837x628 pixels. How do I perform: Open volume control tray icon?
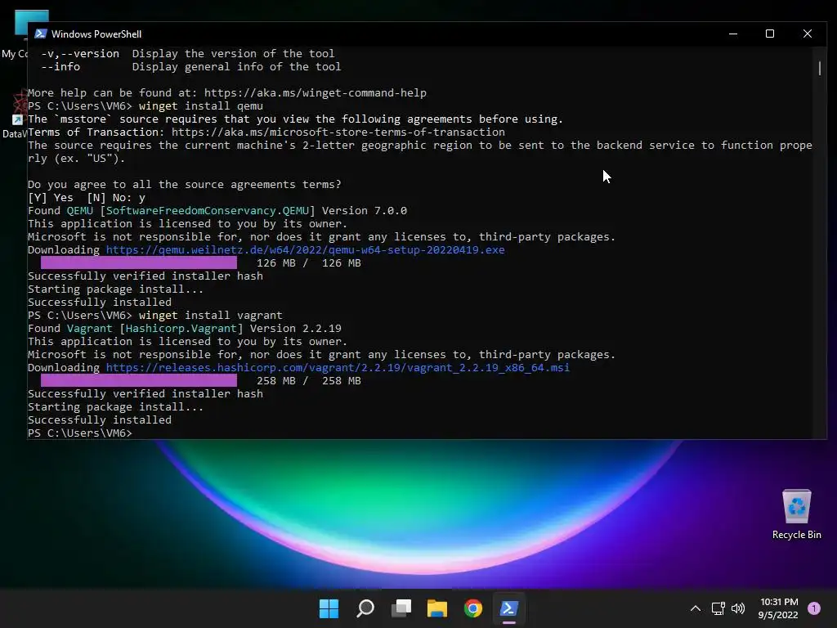pos(738,608)
